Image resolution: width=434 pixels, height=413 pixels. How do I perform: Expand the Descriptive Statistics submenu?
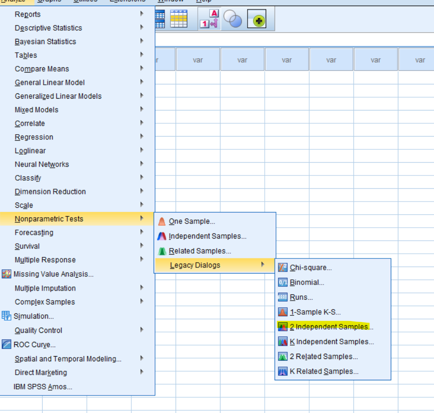point(48,28)
